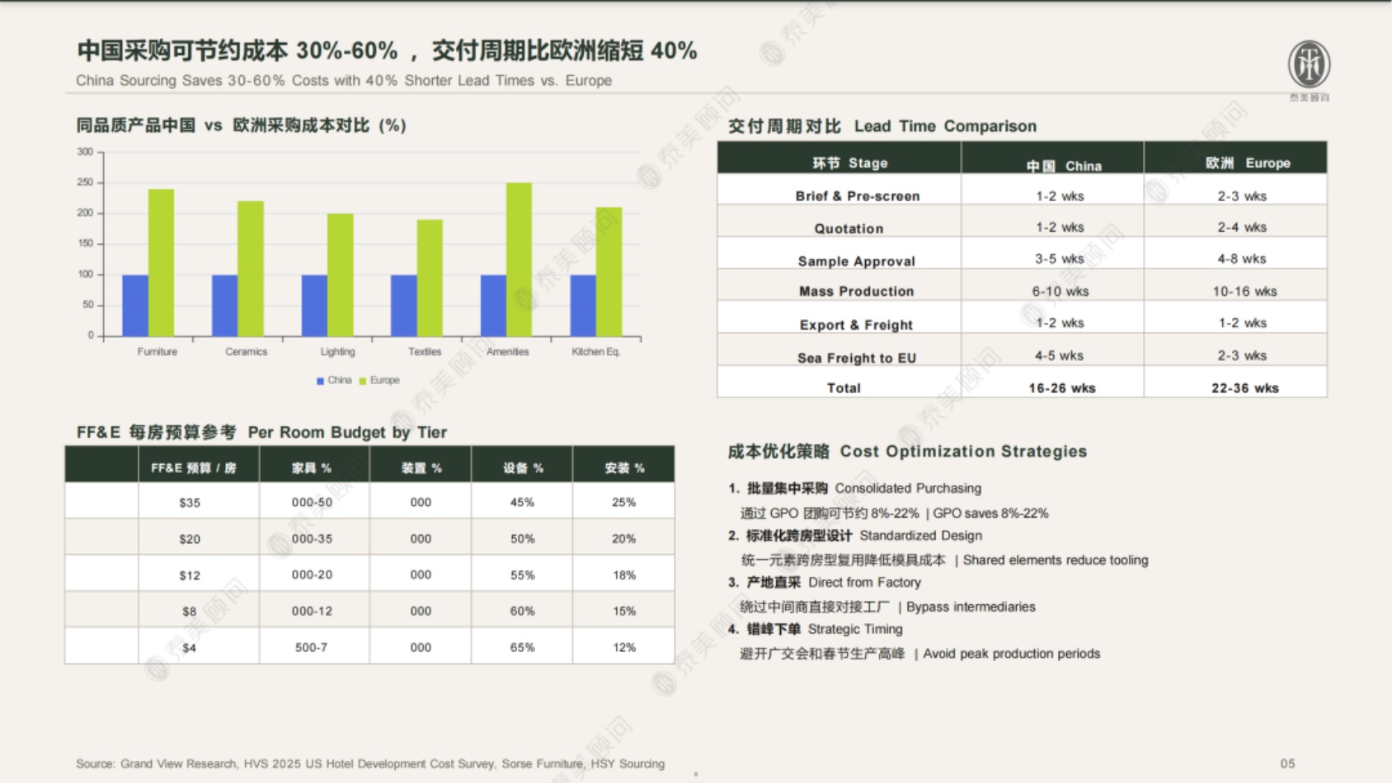Click the 'Direct from Factory' strategy item

coord(864,583)
